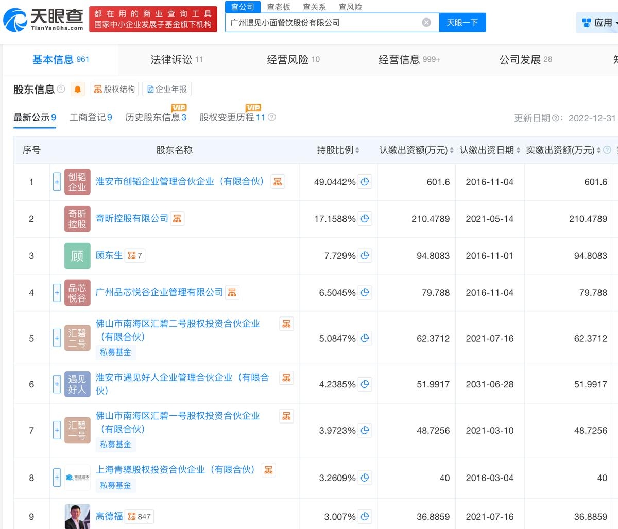618x529 pixels.
Task: Click the company name search field
Action: pyautogui.click(x=323, y=23)
